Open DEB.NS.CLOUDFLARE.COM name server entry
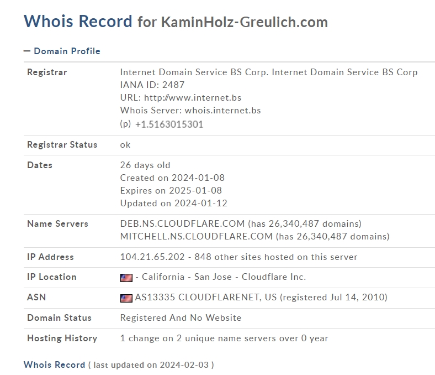 [182, 224]
